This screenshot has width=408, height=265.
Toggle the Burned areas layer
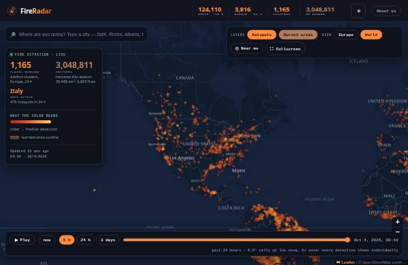pyautogui.click(x=298, y=35)
